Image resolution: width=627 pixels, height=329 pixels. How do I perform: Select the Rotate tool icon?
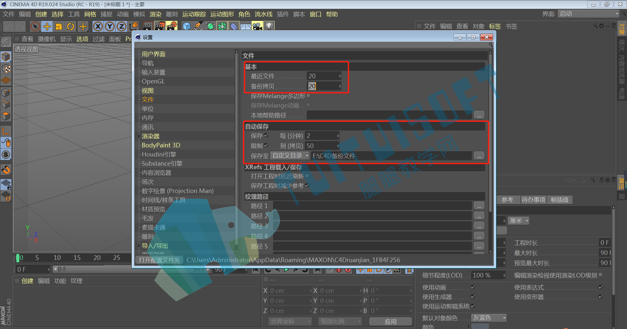[x=71, y=26]
